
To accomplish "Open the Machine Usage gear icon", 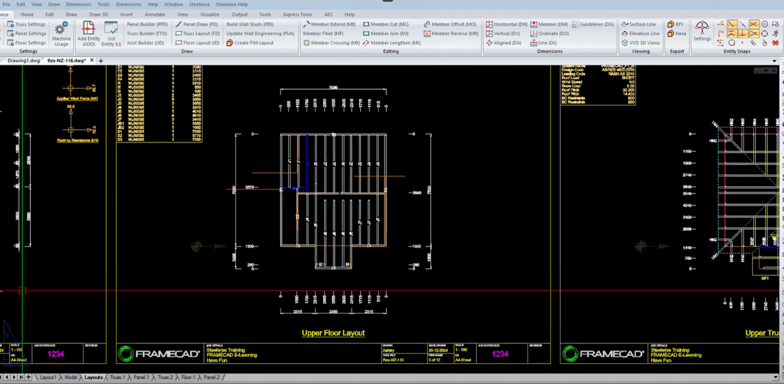I will (61, 29).
